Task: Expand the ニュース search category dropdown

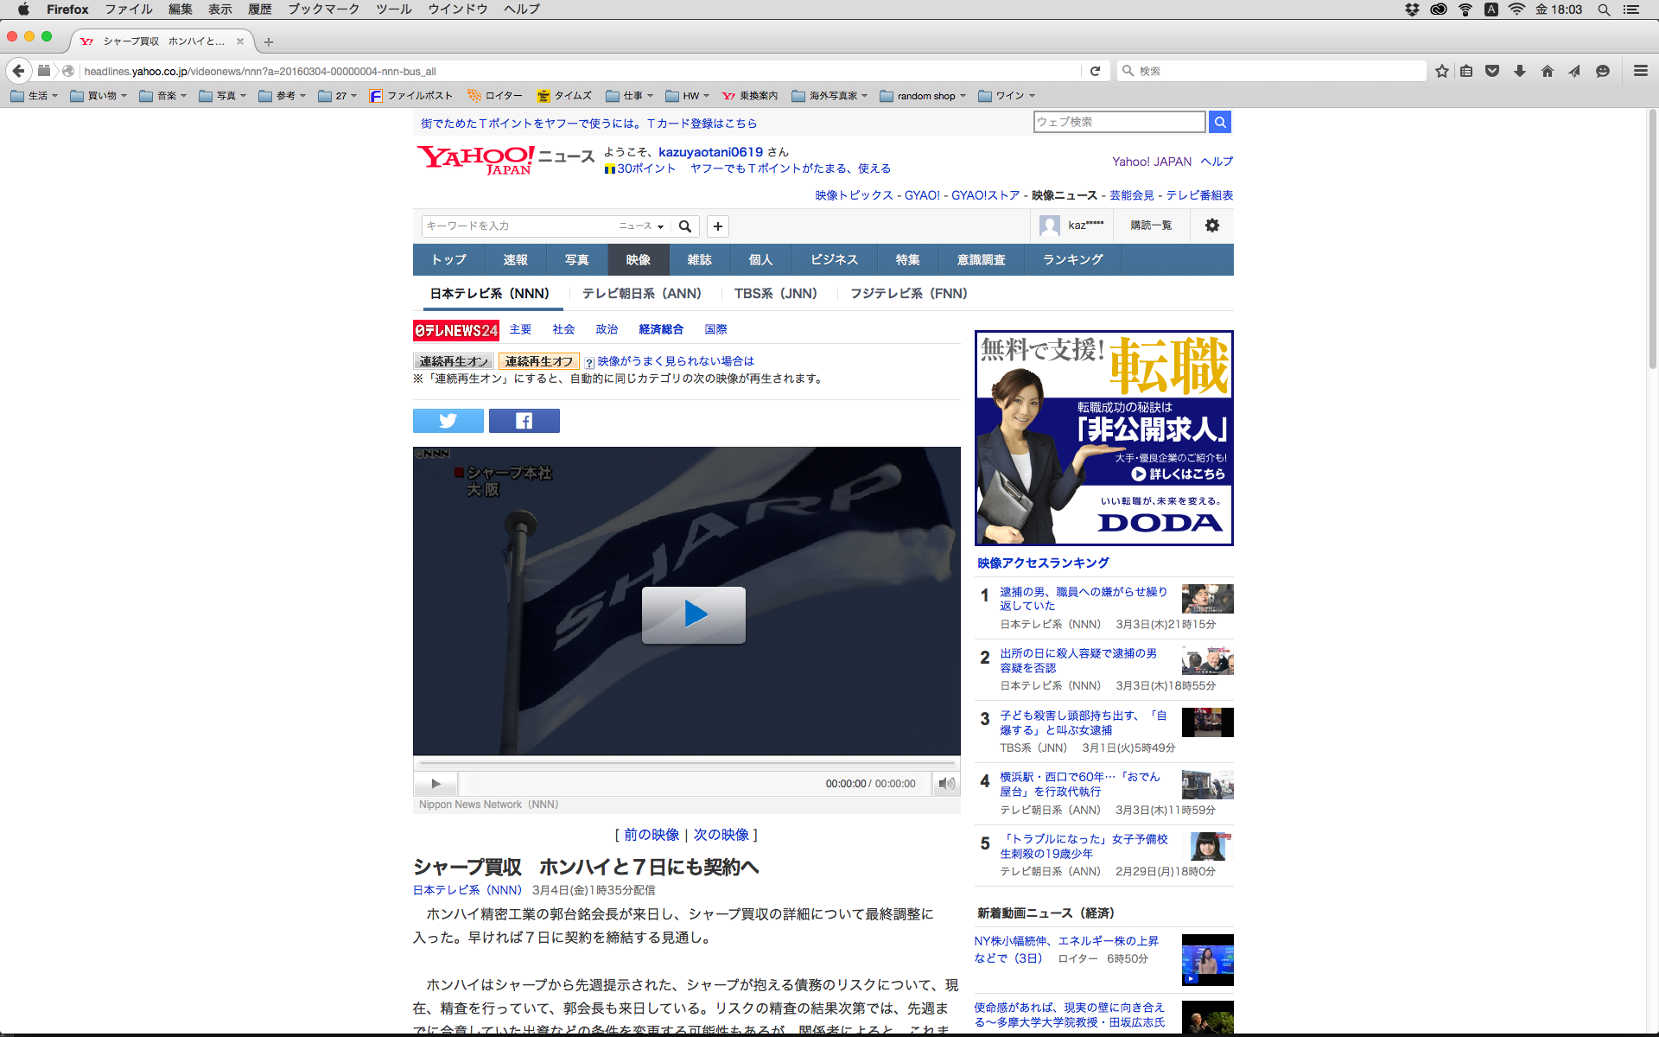Action: point(641,226)
